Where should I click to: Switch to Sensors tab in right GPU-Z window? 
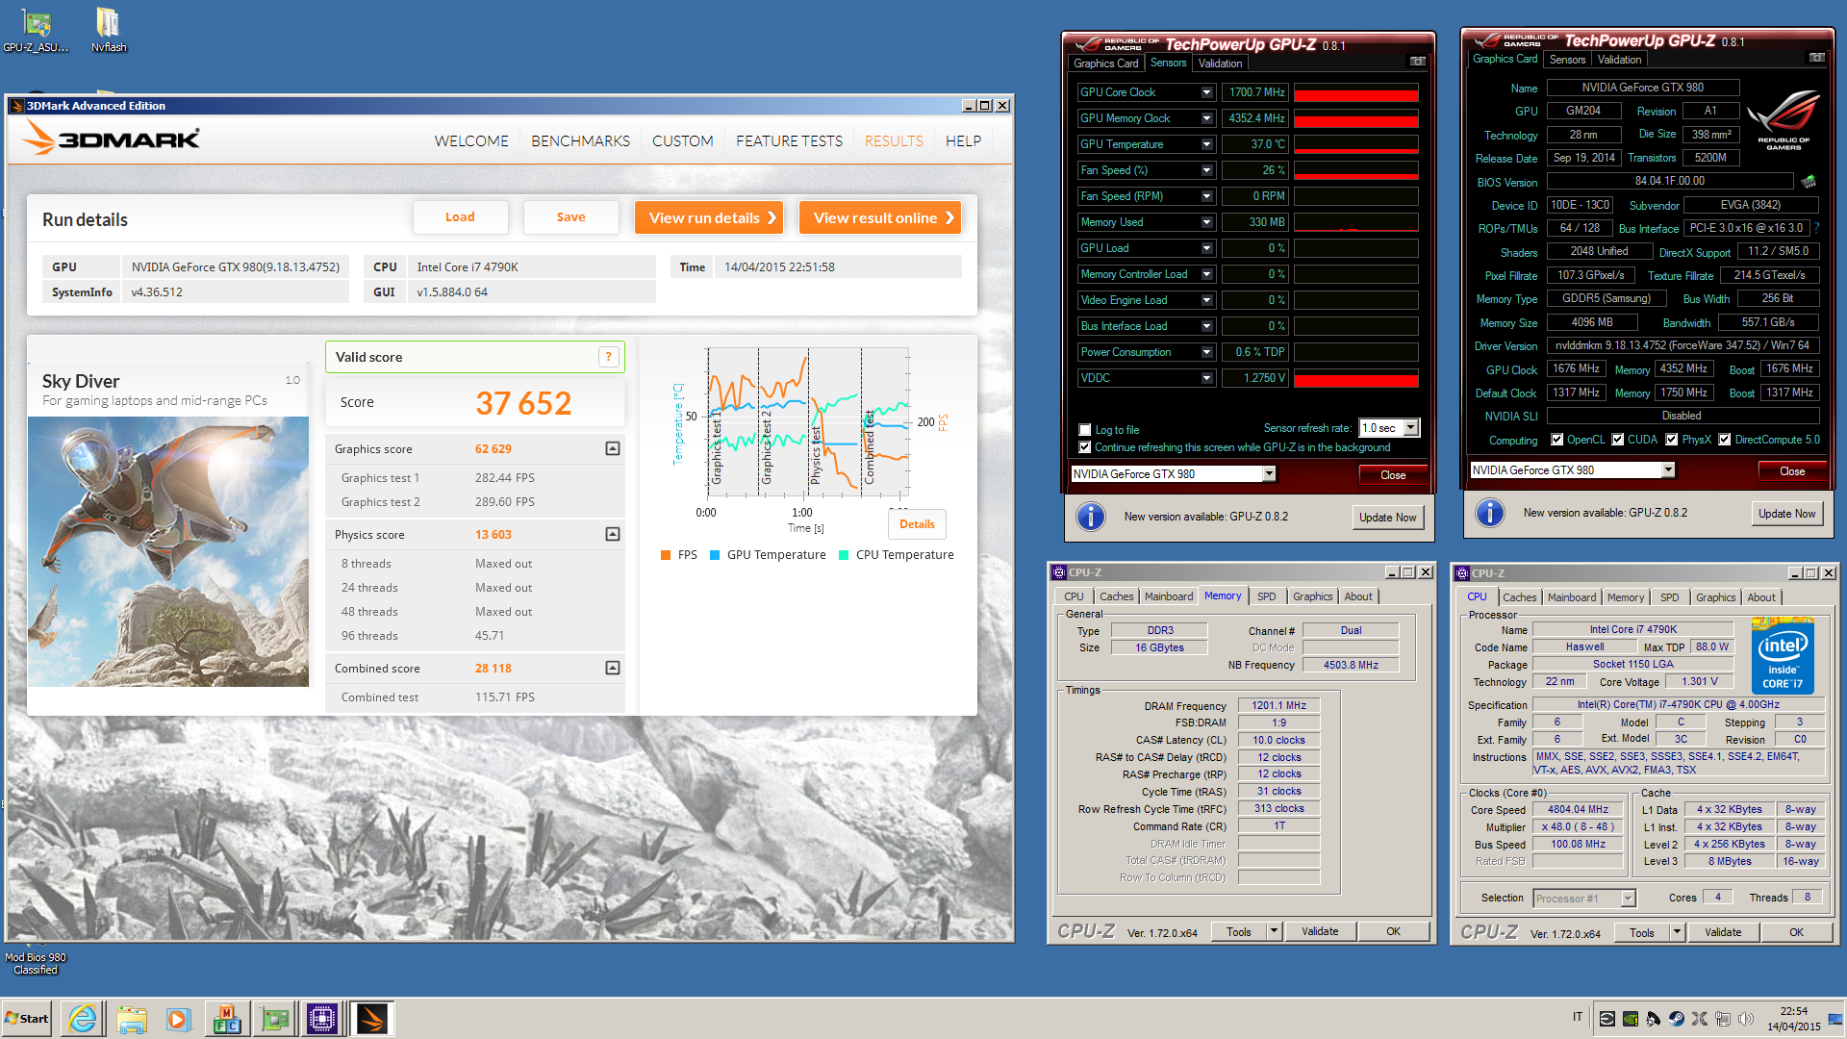point(1567,60)
